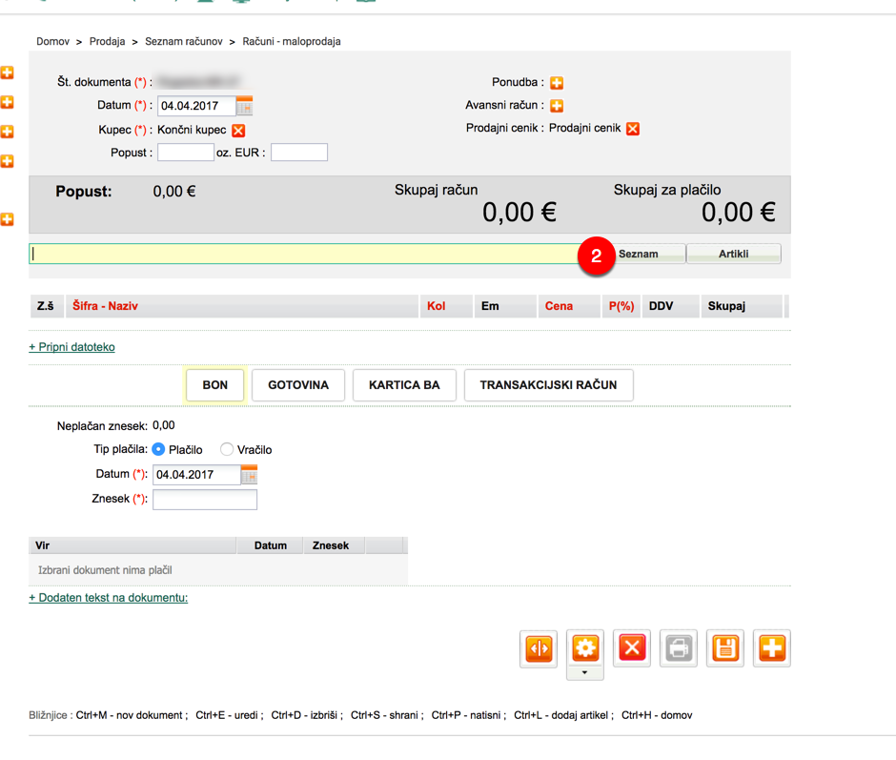Add a Ponudba with the plus icon
This screenshot has width=896, height=760.
(x=557, y=83)
